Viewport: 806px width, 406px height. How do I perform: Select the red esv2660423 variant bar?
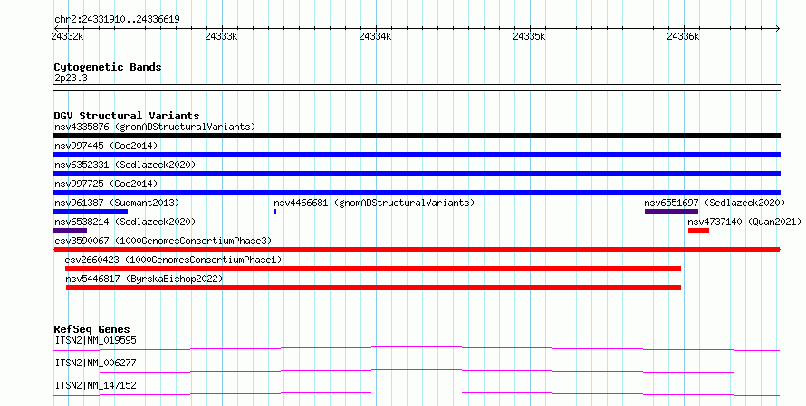click(373, 269)
